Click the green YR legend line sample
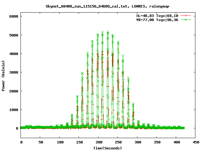The height and width of the screenshot is (151, 202). [x=186, y=20]
